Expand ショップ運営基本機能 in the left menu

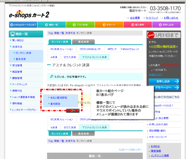(x=23, y=97)
